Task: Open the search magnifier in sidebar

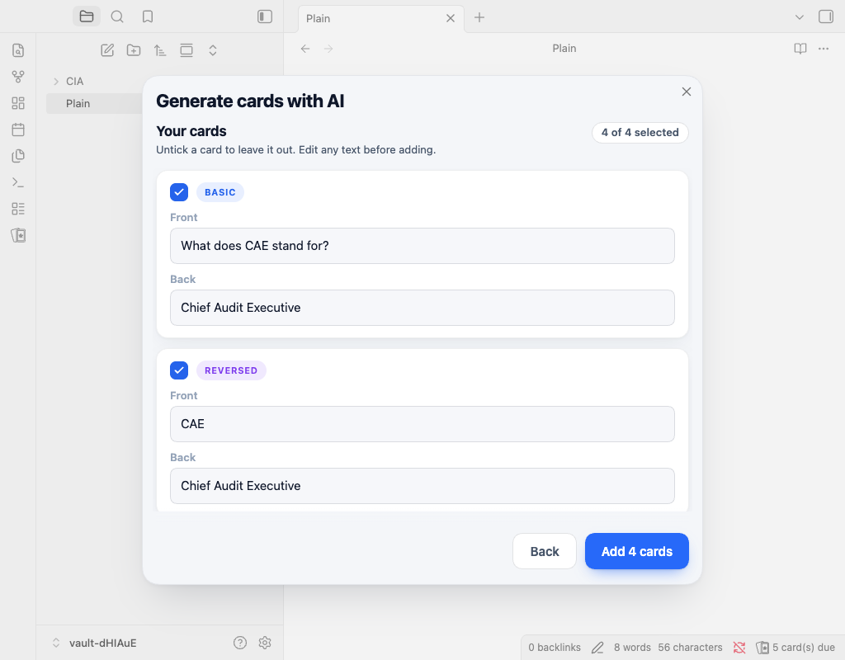Action: pyautogui.click(x=117, y=16)
